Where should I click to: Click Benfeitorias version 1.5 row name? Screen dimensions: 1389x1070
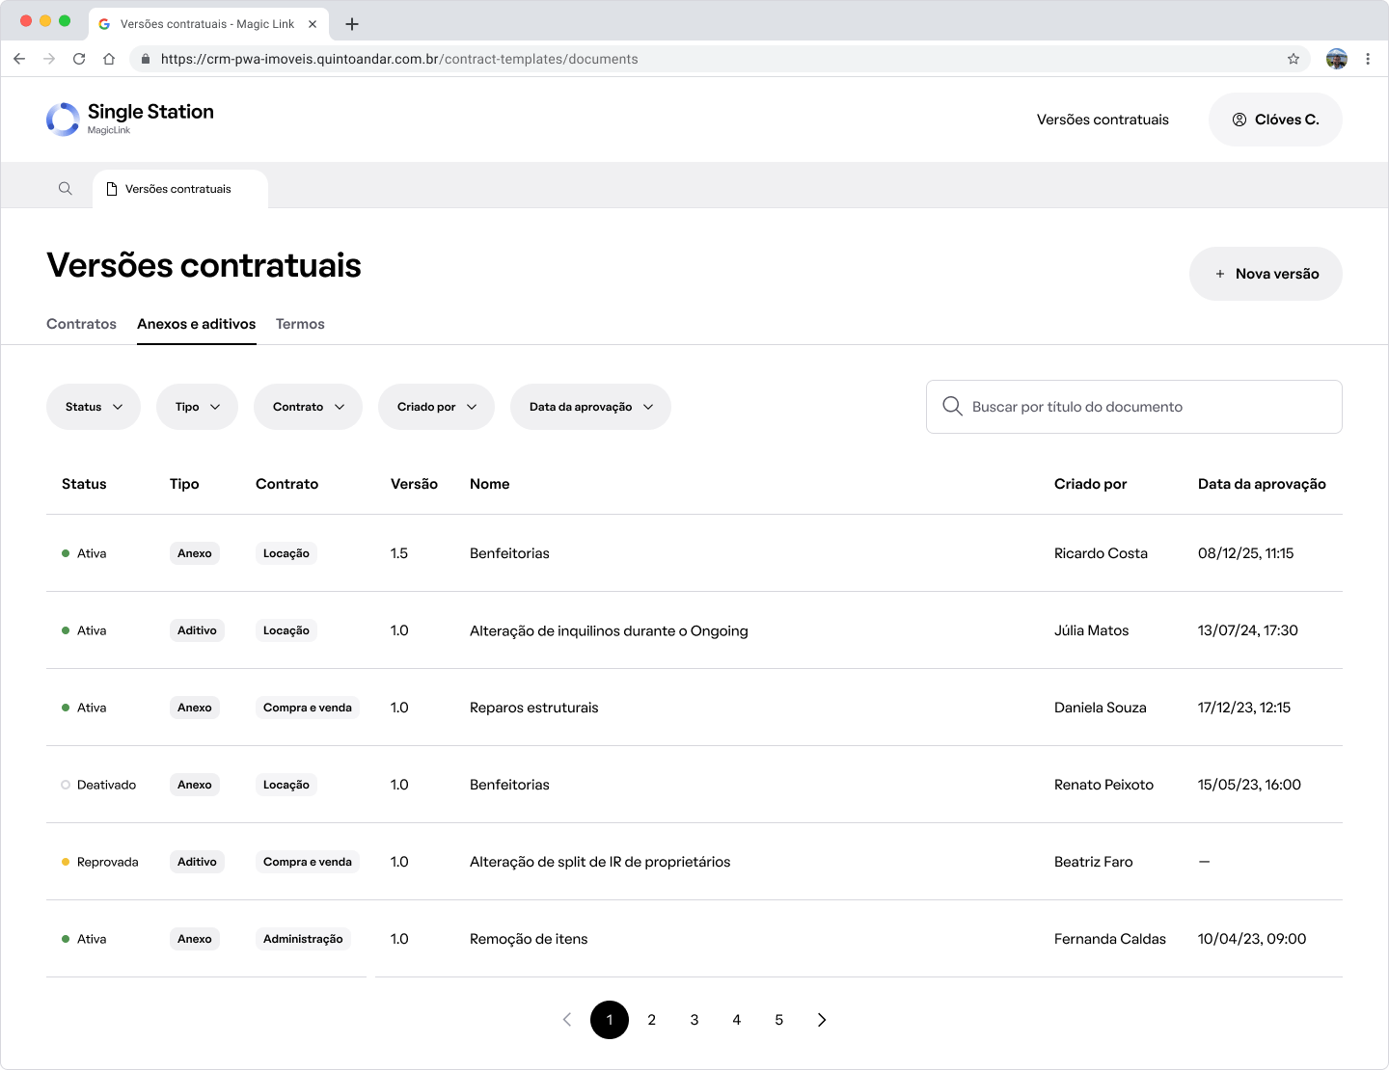coord(509,553)
